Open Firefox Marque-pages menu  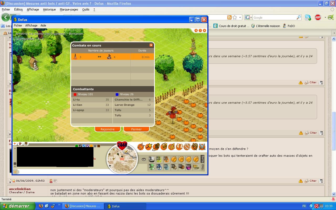(69, 9)
